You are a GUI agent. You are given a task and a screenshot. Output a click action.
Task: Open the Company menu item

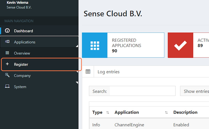coord(39,75)
